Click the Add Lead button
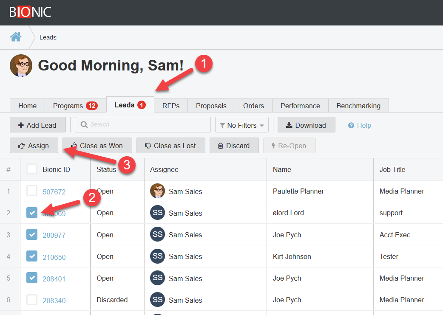The height and width of the screenshot is (315, 443). (37, 125)
